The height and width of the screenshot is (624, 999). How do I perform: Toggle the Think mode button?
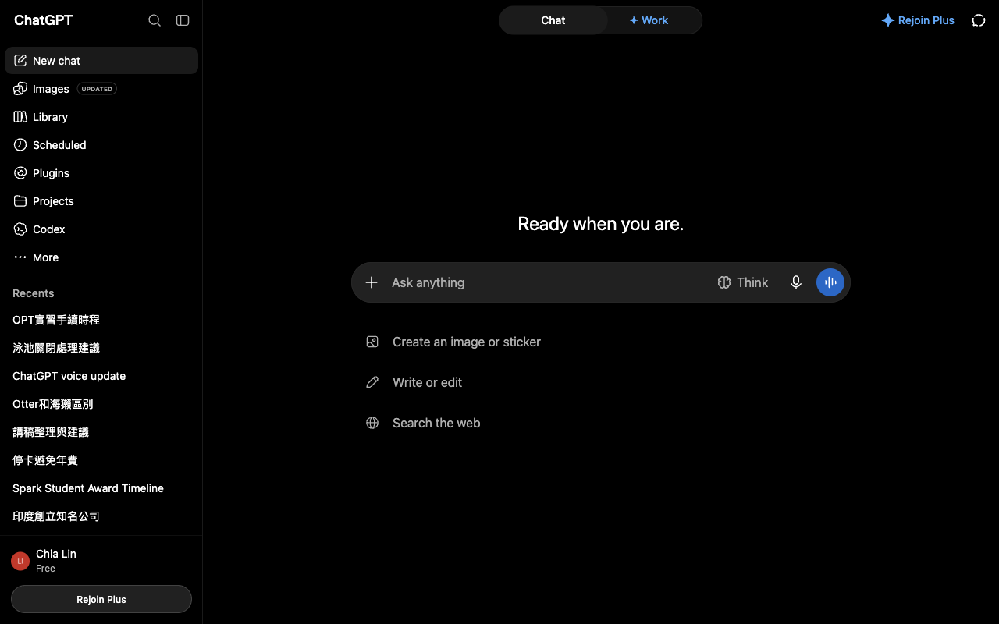click(743, 282)
